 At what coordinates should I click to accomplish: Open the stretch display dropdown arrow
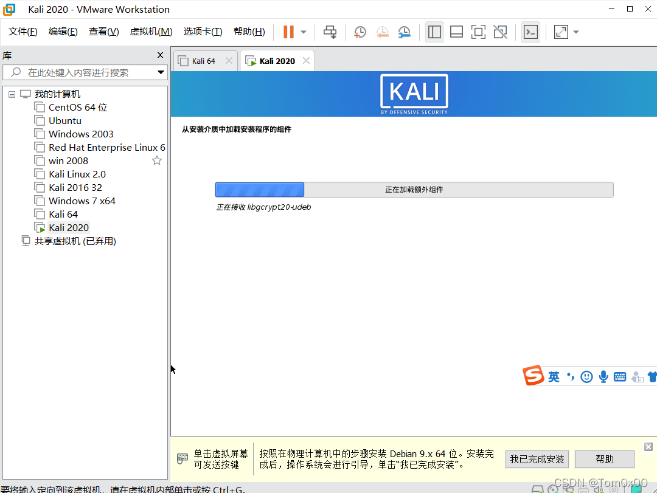(576, 32)
